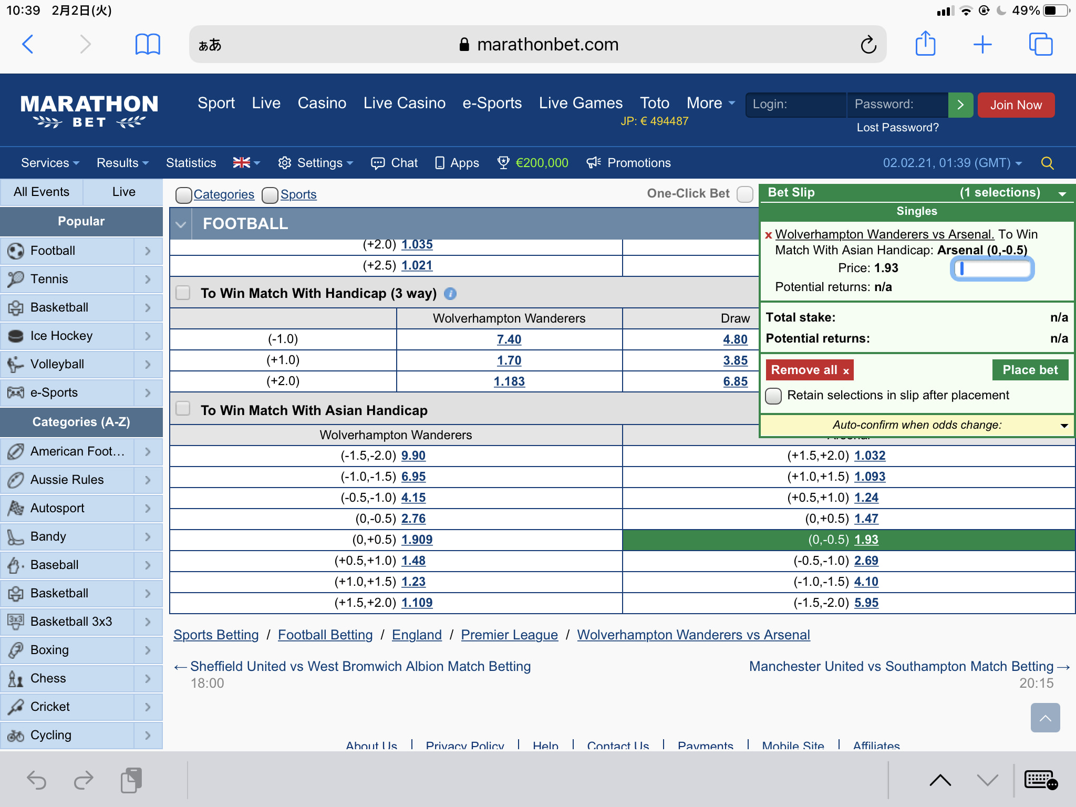
Task: Click the Chess pieces icon
Action: 16,679
